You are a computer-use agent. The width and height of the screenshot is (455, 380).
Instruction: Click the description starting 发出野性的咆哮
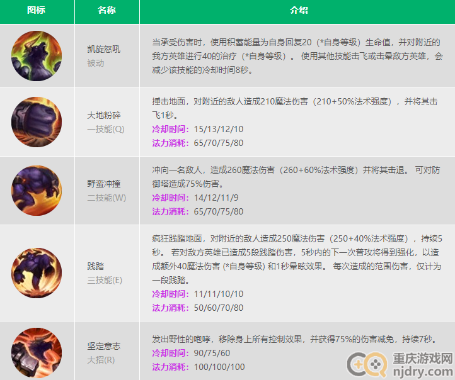tap(295, 339)
